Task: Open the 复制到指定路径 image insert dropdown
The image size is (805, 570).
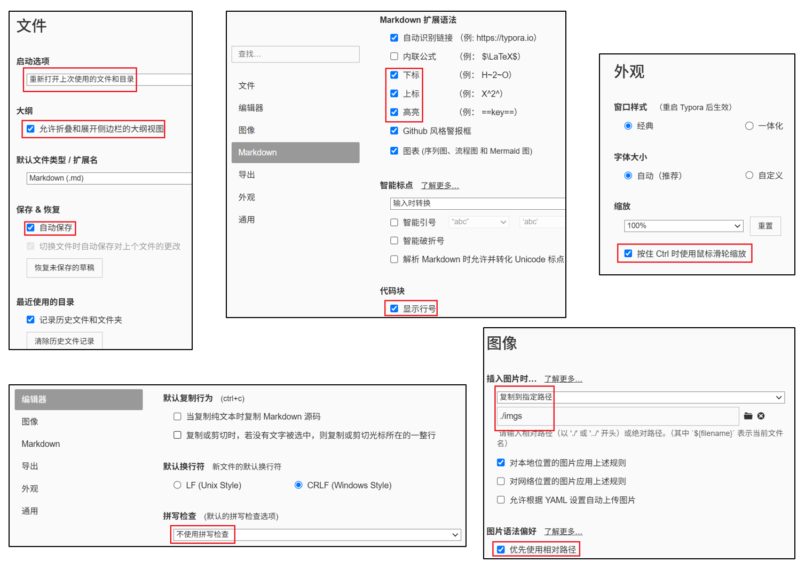Action: pyautogui.click(x=641, y=397)
